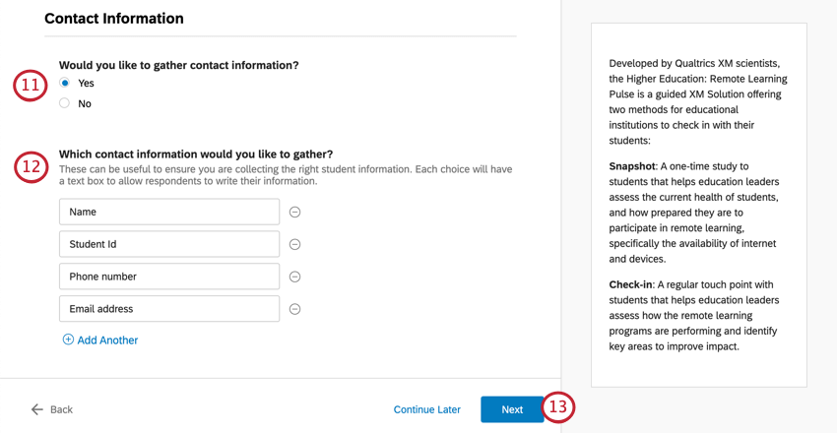Remove the Phone number field with its minus icon
The width and height of the screenshot is (837, 433).
click(x=294, y=277)
